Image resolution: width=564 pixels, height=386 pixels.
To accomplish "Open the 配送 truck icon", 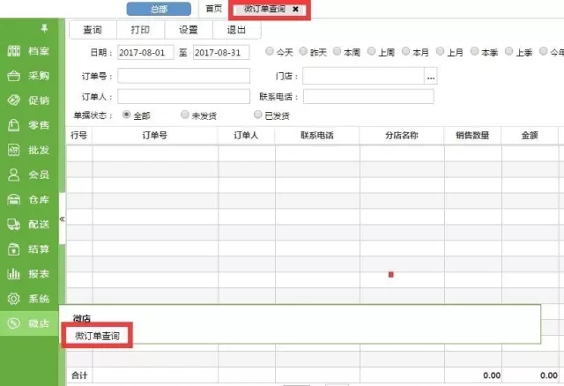I will point(14,225).
